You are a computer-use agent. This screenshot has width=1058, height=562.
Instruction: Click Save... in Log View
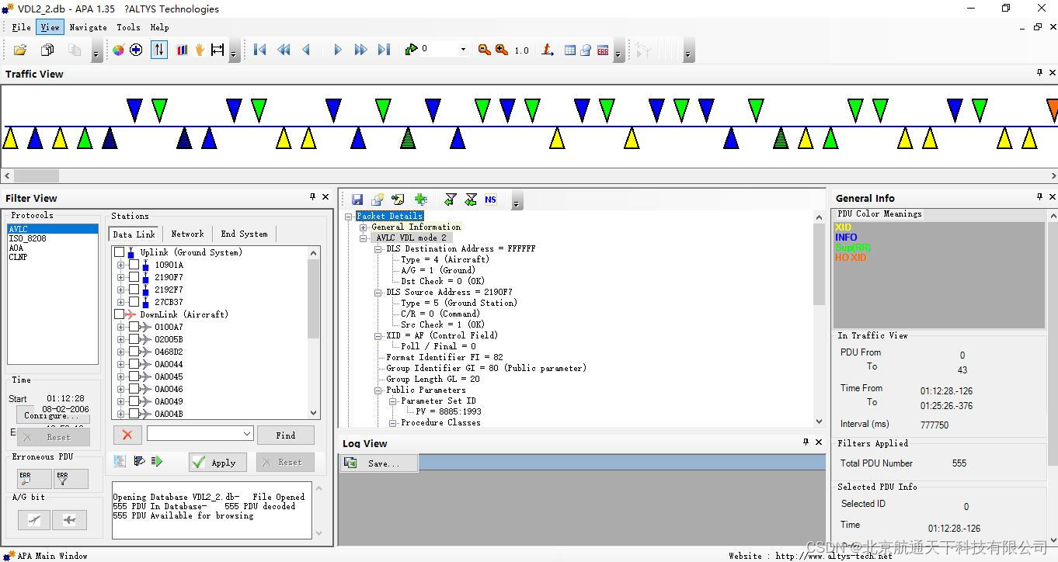[x=379, y=463]
